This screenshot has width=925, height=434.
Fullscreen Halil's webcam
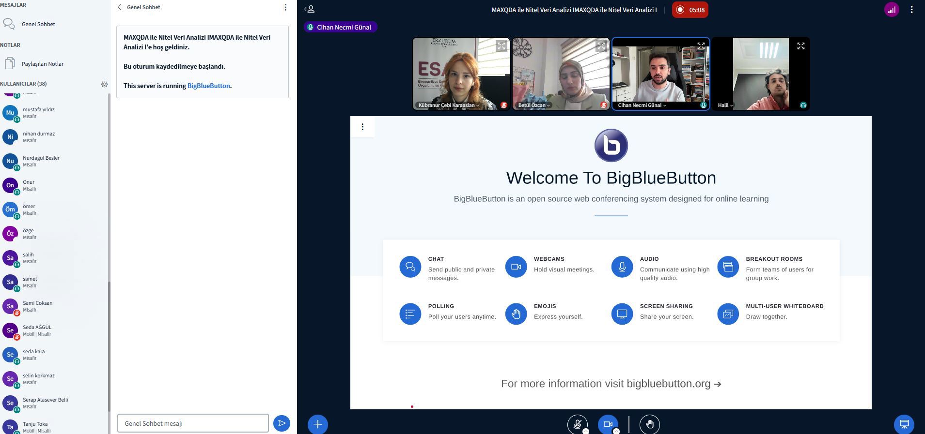pyautogui.click(x=800, y=46)
